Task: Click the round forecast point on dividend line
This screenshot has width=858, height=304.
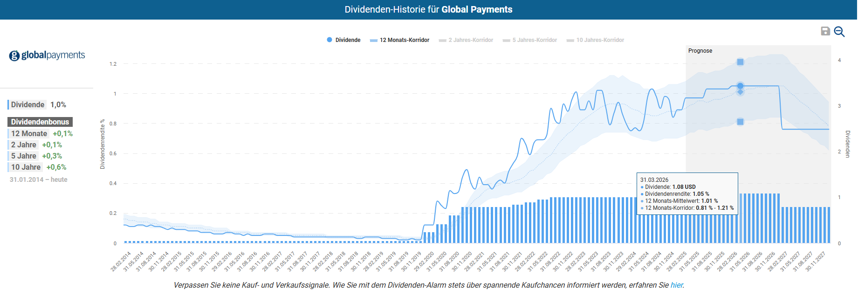Action: [x=740, y=86]
